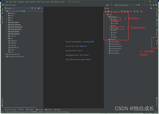Add Maven project with plus icon
This screenshot has height=114, width=159.
(x=115, y=12)
